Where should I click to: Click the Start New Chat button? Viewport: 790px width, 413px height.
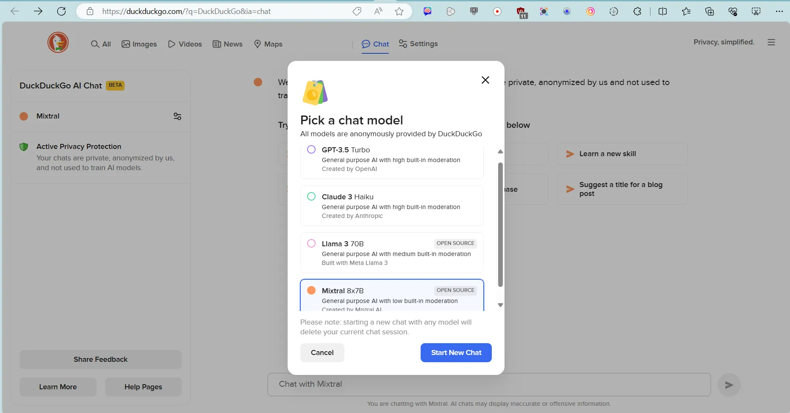(x=456, y=352)
